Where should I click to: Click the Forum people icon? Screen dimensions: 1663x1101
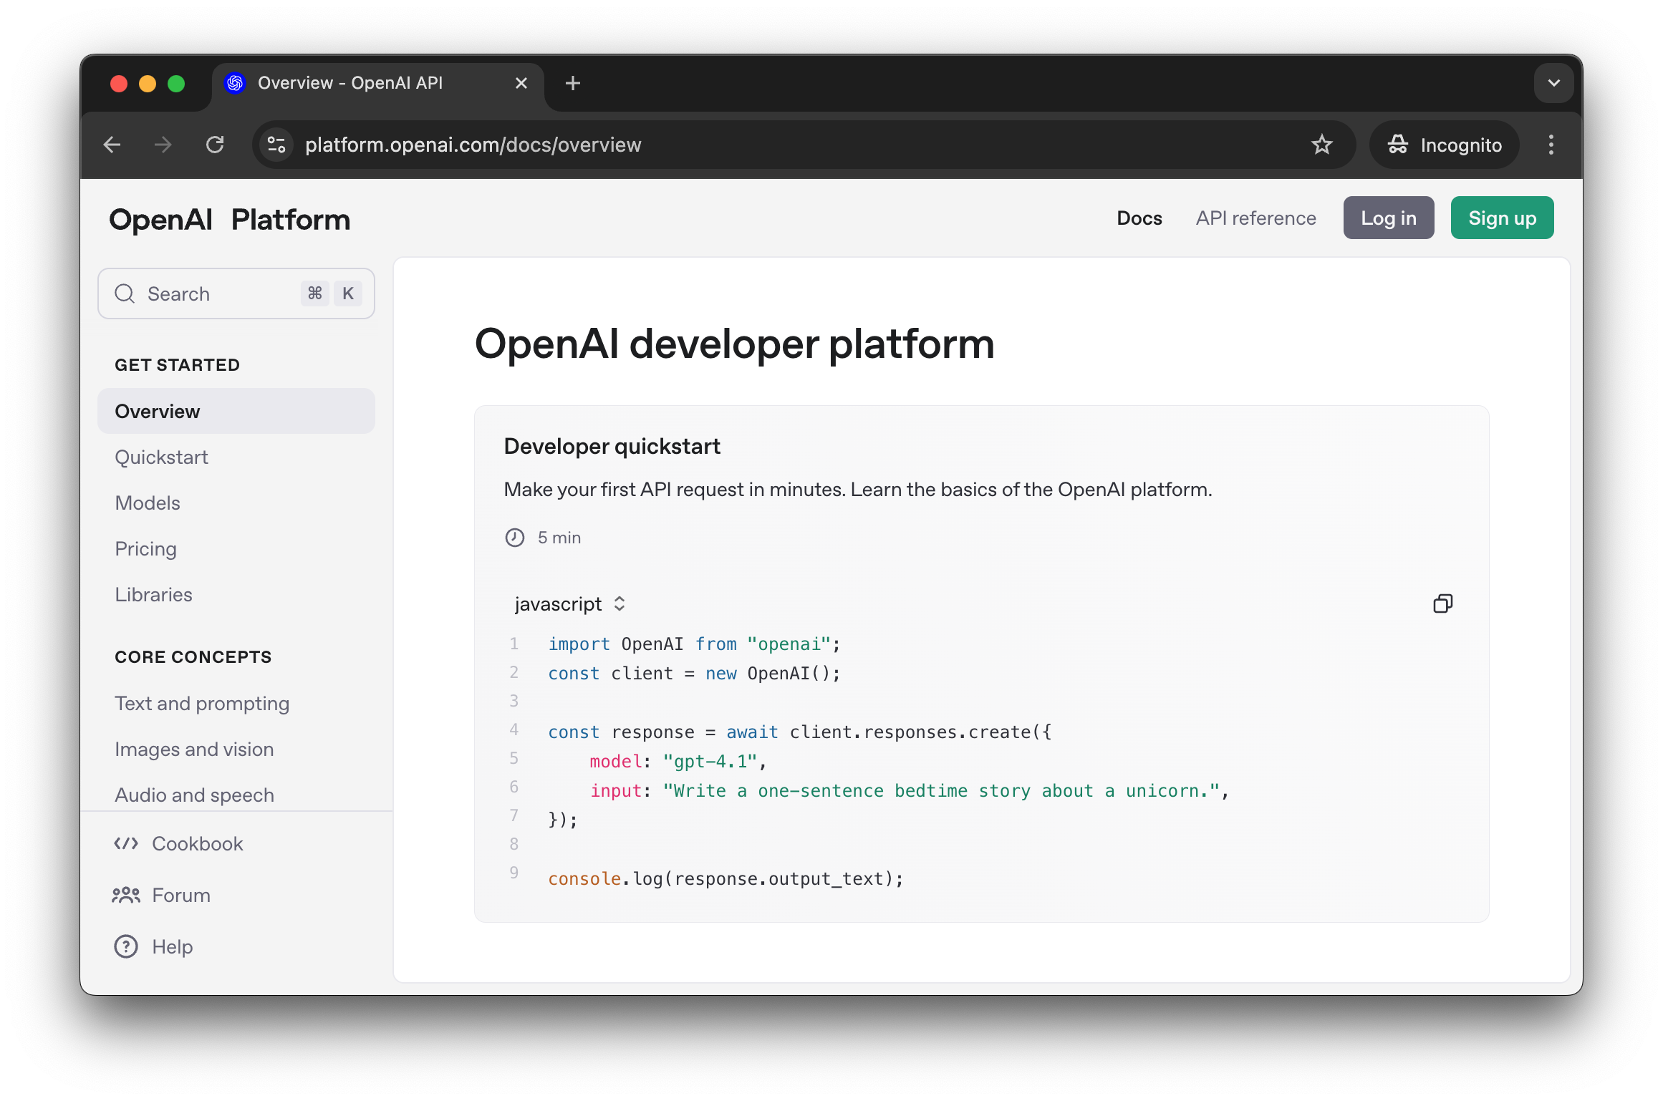126,895
